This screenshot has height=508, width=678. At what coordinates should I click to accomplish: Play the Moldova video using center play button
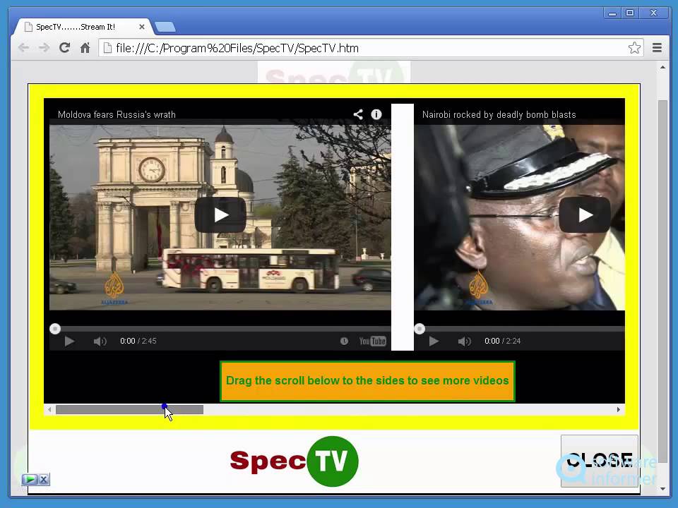[220, 214]
